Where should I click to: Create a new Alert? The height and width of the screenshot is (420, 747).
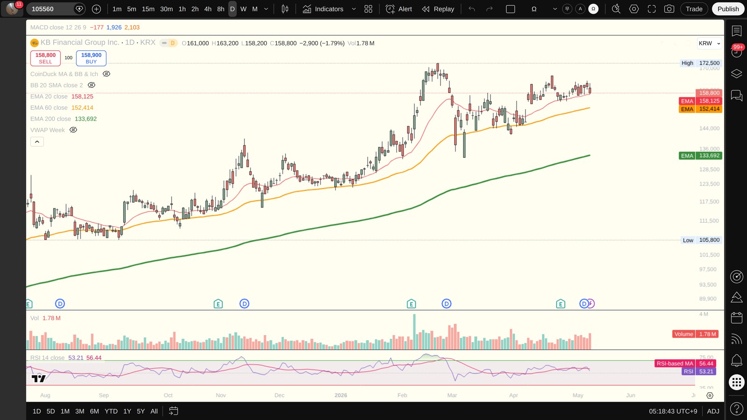click(399, 9)
